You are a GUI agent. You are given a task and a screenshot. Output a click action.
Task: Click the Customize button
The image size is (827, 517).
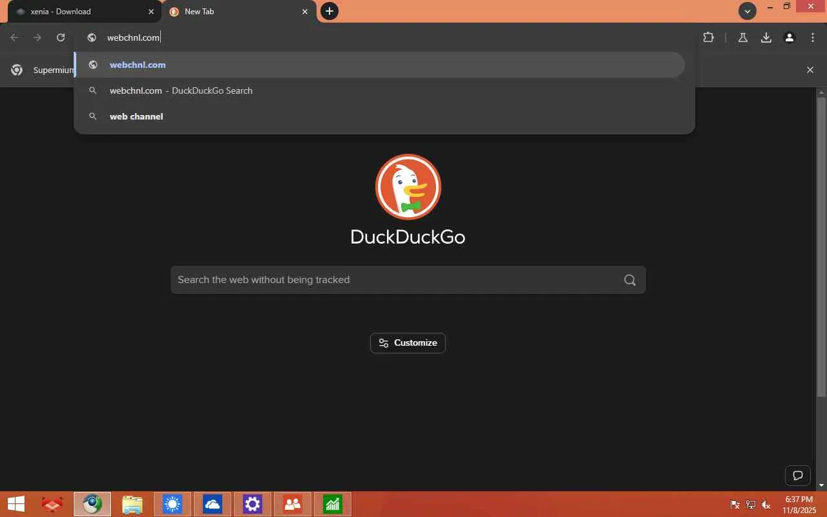click(x=408, y=343)
